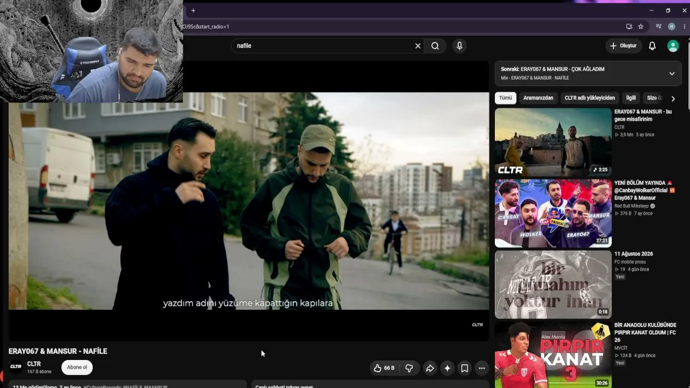Close the browser window
Viewport: 690px width, 388px height.
tap(684, 10)
